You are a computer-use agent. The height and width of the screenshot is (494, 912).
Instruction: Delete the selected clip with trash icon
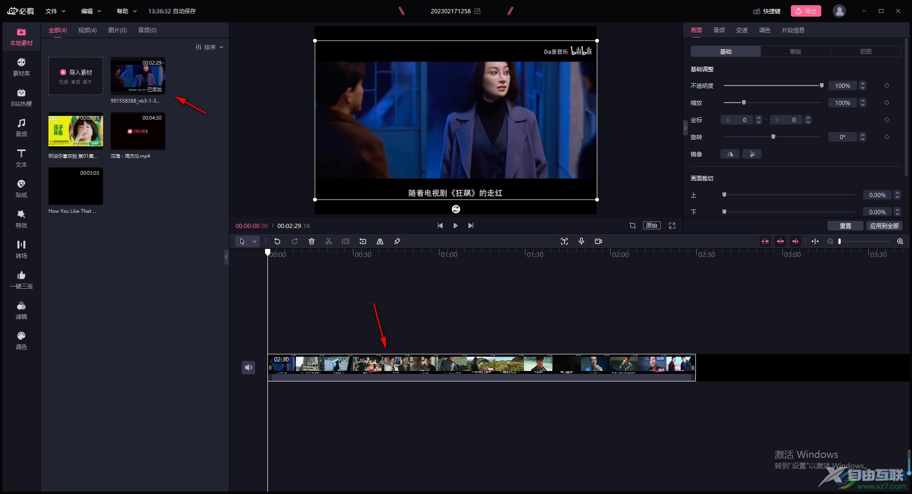[312, 241]
